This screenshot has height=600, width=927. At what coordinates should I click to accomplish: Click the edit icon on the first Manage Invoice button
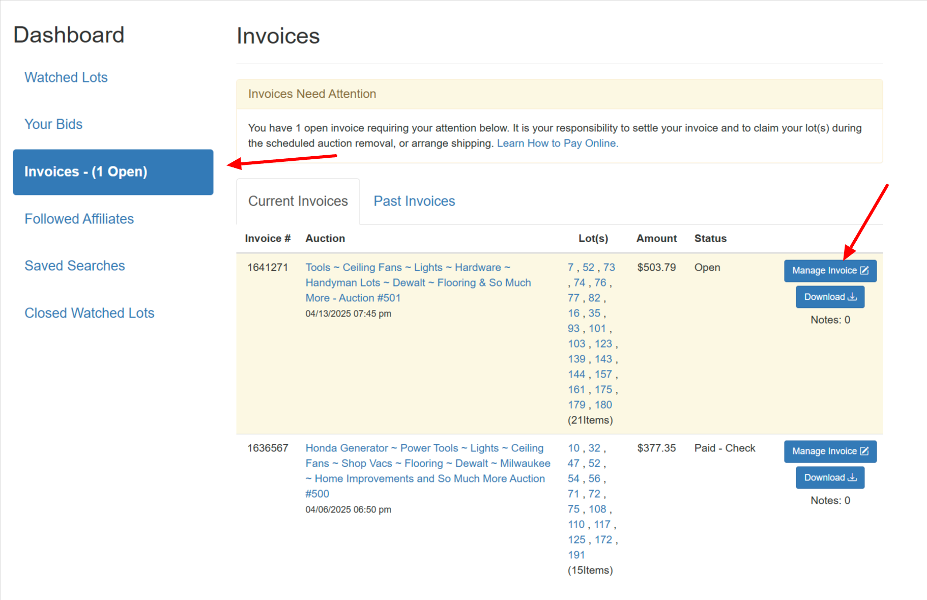(x=864, y=271)
